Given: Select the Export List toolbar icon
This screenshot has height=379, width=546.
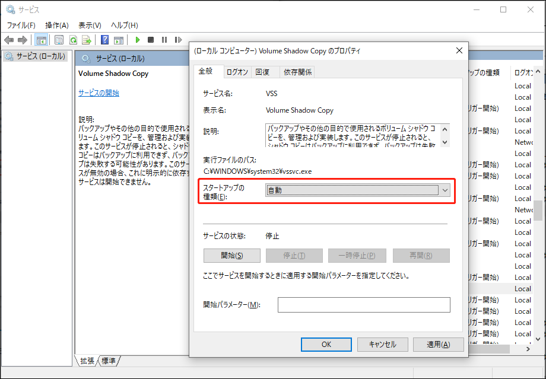Looking at the screenshot, I should [86, 40].
